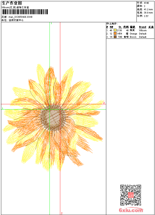
Task: Click the 'Wilcom' brand cell in row 1
Action: [143, 30]
